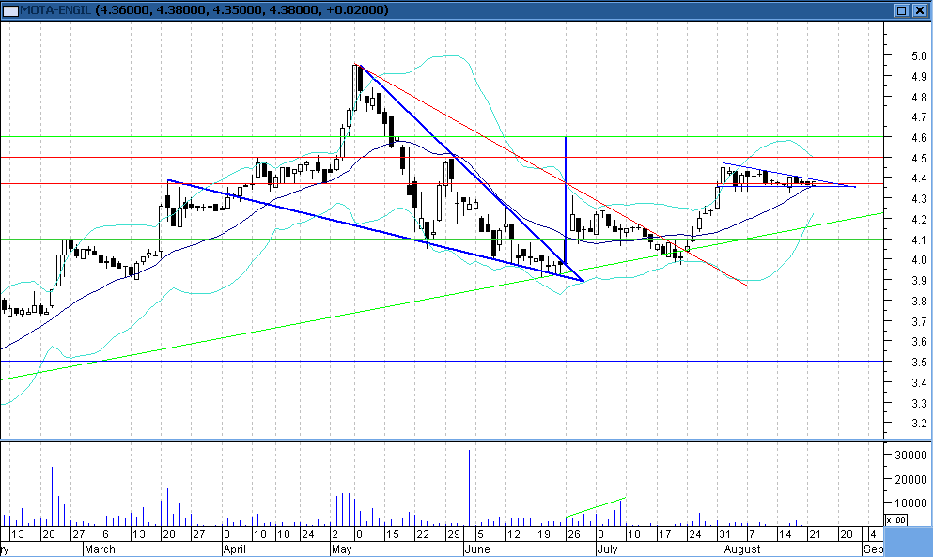
Task: Click date label 15 in May
Action: tap(392, 534)
